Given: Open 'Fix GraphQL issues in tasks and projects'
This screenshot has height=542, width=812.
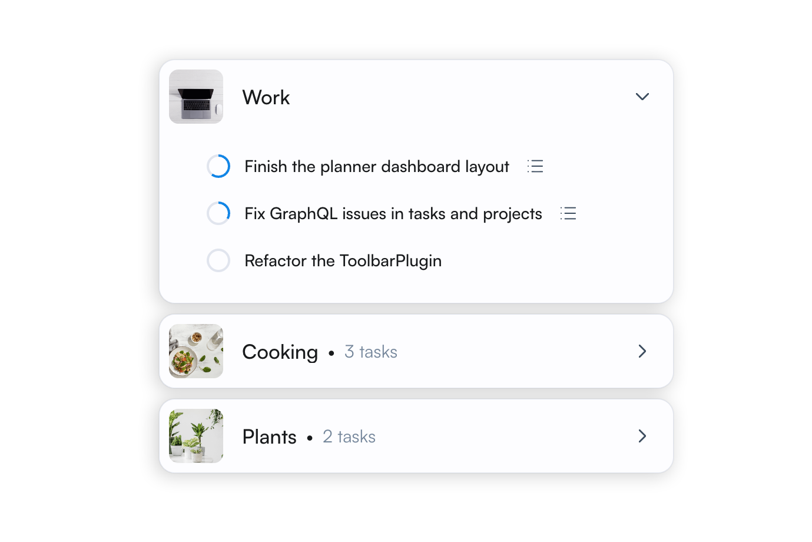Looking at the screenshot, I should (x=393, y=214).
